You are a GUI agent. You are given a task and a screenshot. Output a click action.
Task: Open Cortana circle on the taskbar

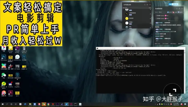pyautogui.click(x=11, y=104)
